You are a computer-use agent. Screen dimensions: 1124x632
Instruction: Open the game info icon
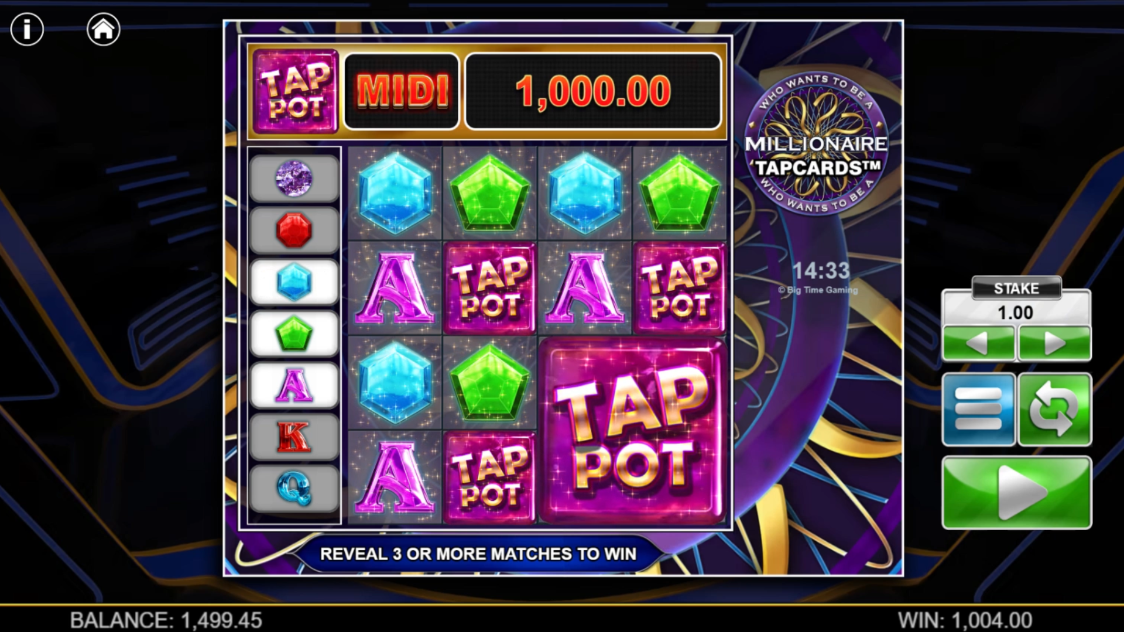[27, 29]
